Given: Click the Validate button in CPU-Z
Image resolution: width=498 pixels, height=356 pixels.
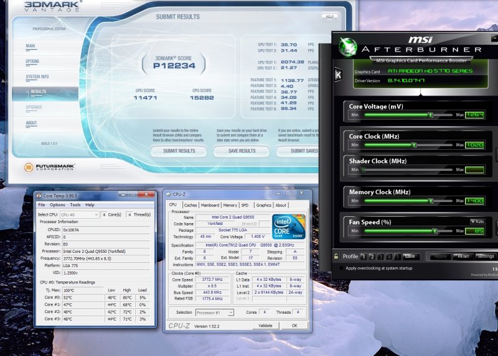Looking at the screenshot, I should tap(266, 326).
